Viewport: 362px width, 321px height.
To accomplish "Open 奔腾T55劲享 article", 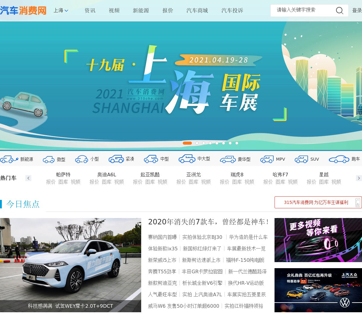I will [x=162, y=271].
